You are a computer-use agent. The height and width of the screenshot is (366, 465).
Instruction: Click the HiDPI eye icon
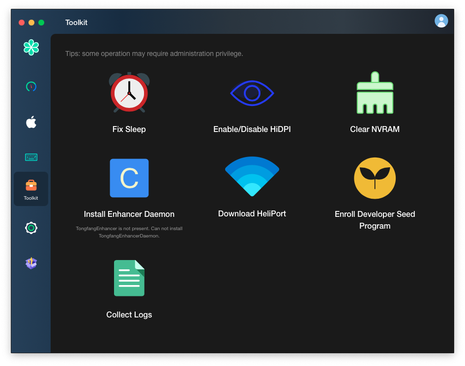pos(252,93)
